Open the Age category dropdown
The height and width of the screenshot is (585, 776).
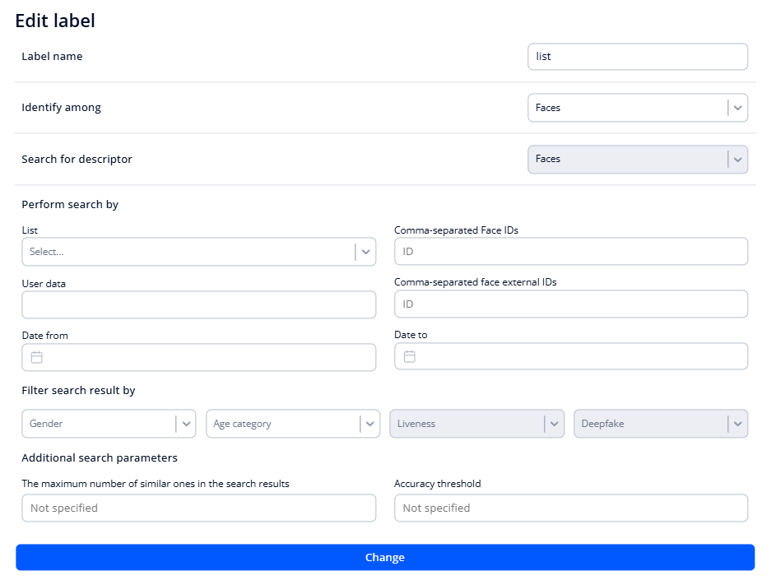369,423
